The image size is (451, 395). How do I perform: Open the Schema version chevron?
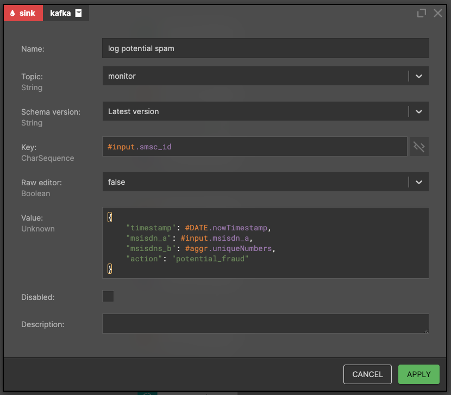419,111
